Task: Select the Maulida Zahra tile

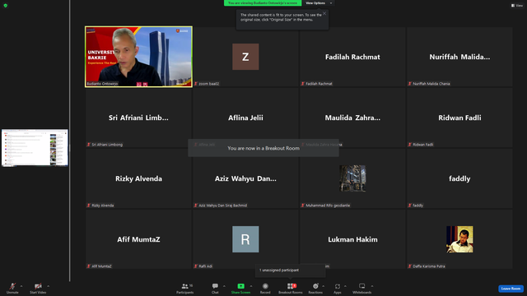Action: [x=352, y=118]
